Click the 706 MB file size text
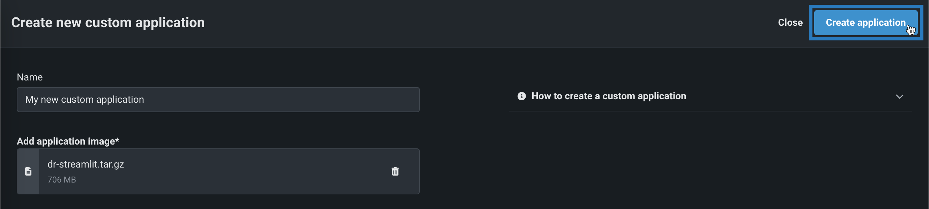Image resolution: width=929 pixels, height=209 pixels. [62, 180]
